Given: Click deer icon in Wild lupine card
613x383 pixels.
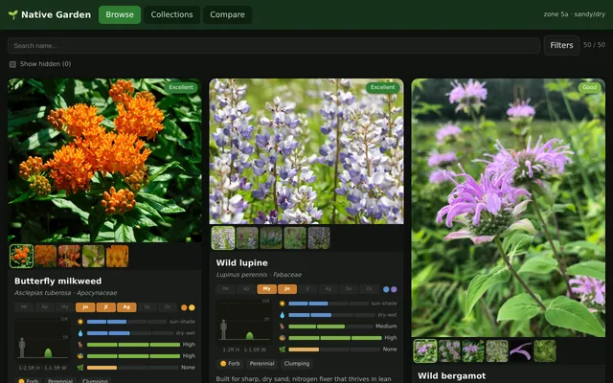Looking at the screenshot, I should (283, 327).
